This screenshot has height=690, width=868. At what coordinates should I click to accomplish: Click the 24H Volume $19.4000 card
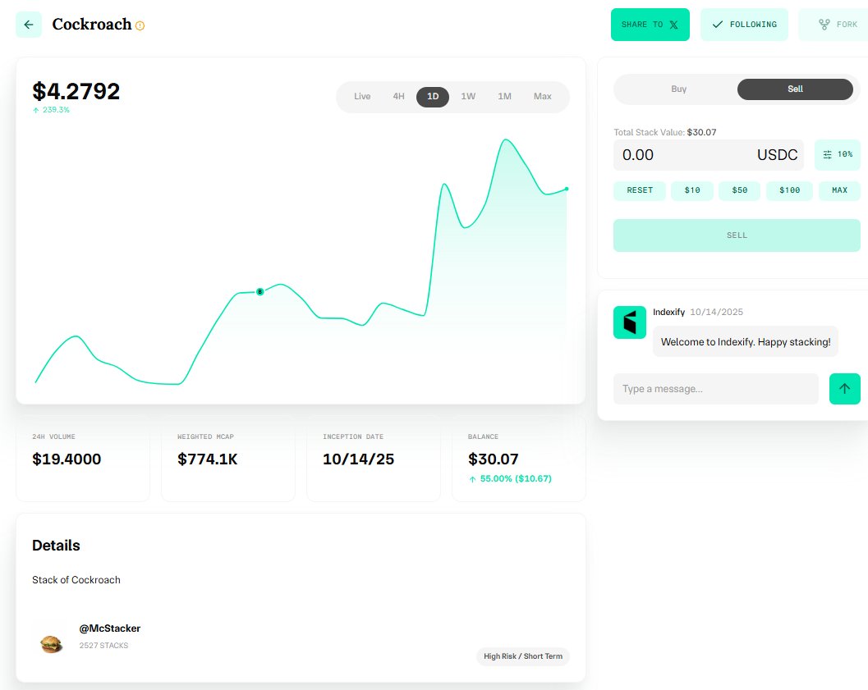pyautogui.click(x=83, y=459)
